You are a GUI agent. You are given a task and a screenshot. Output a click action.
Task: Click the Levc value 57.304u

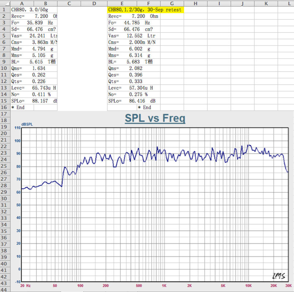(138, 88)
